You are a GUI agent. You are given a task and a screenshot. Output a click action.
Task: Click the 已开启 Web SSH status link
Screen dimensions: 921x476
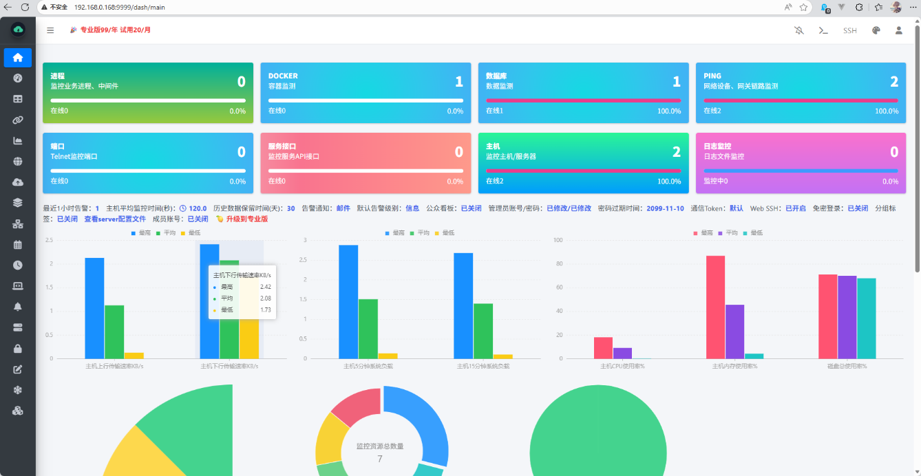coord(795,208)
